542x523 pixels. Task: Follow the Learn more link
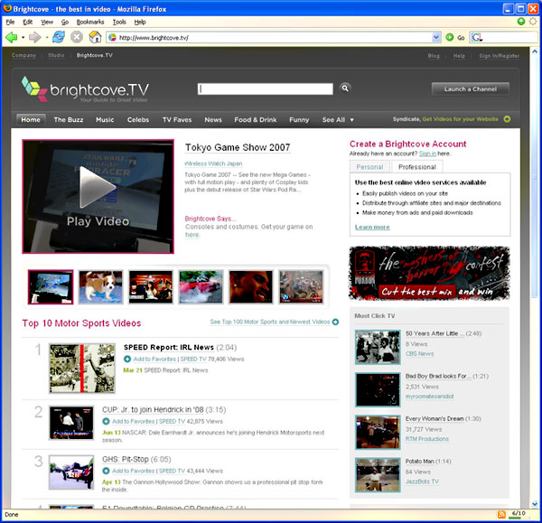[372, 227]
